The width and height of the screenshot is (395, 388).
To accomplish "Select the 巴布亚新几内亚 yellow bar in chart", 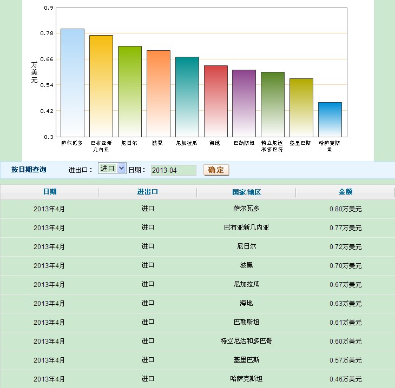I will [101, 86].
